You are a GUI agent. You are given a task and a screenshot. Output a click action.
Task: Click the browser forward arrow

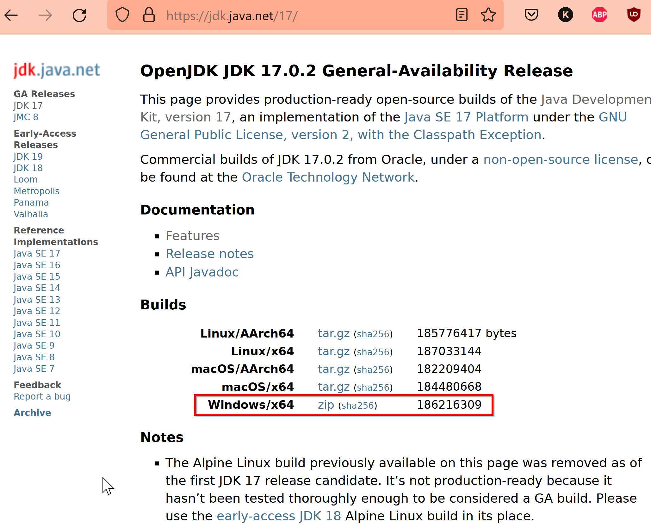(x=45, y=15)
